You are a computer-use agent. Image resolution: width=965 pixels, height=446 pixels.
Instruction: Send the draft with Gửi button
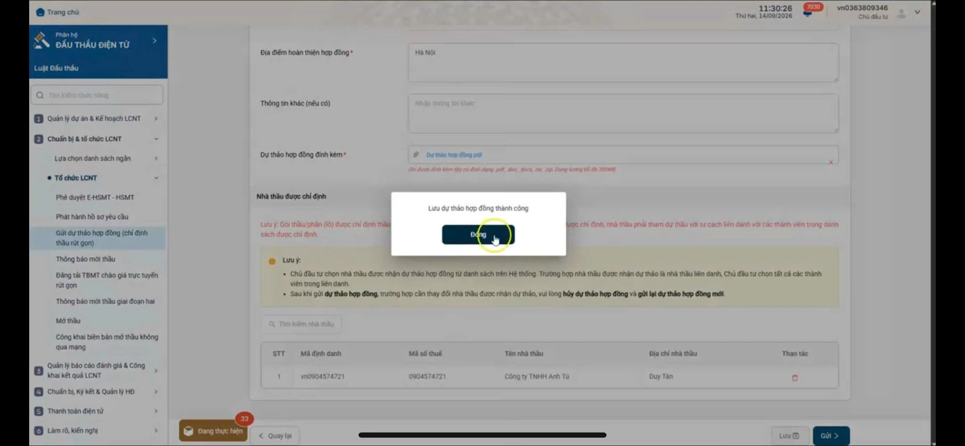tap(831, 436)
